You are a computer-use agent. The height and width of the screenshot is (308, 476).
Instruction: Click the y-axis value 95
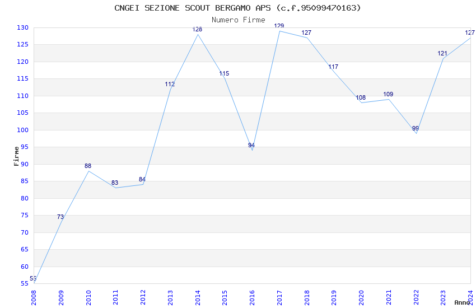point(25,147)
